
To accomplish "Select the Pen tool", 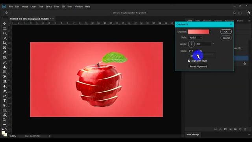I will pos(4,96).
